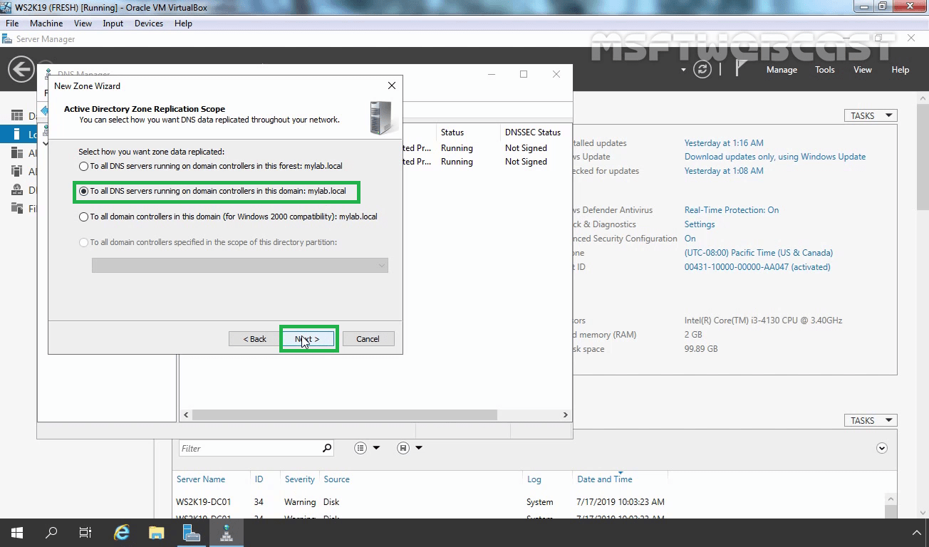This screenshot has height=547, width=929.
Task: Open the VirtualBox Input menu
Action: [113, 24]
